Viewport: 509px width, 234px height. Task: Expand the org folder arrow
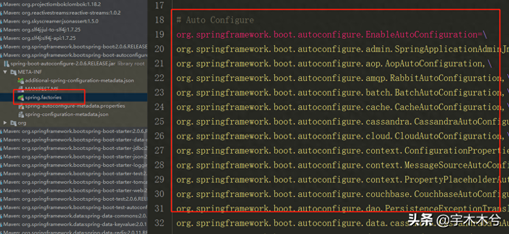[5, 123]
